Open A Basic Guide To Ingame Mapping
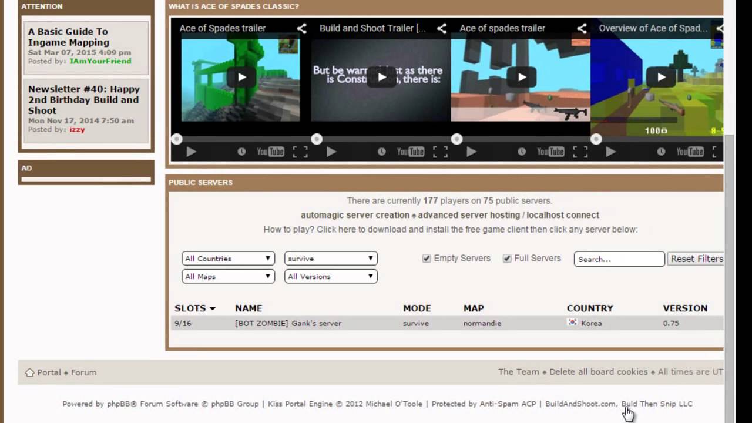752x423 pixels. click(69, 37)
